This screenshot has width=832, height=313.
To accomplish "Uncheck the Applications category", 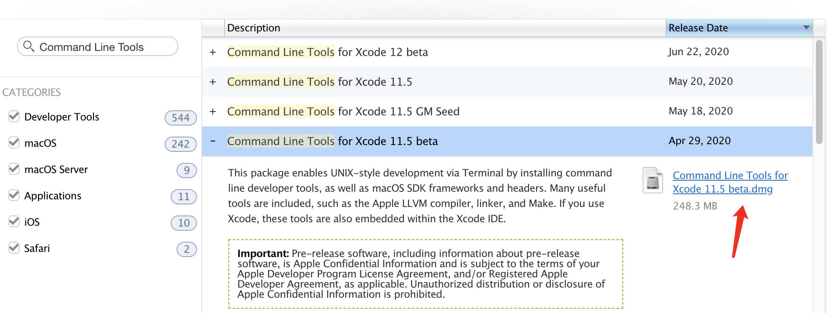I will 14,196.
